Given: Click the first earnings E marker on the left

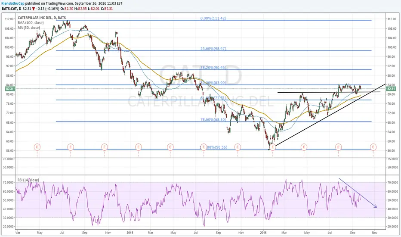Looking at the screenshot, I should click(x=37, y=147).
